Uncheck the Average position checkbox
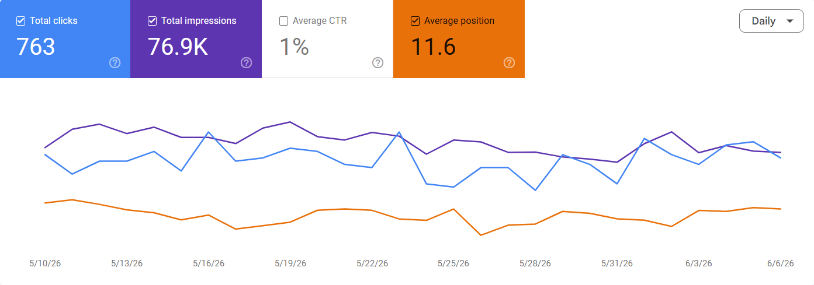The width and height of the screenshot is (814, 285). tap(415, 21)
